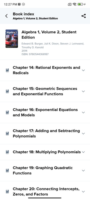This screenshot has height=200, width=90.
Task: Tap the Algebra 1 book cover thumbnail
Action: (11, 39)
